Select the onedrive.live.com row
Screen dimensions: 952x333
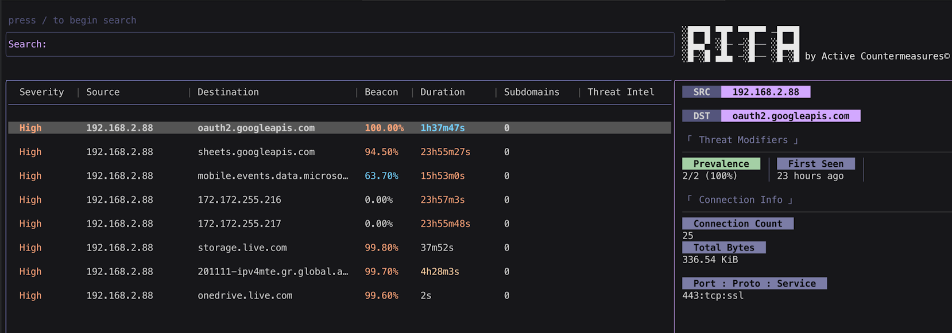pyautogui.click(x=339, y=296)
